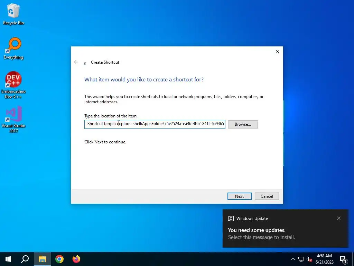The width and height of the screenshot is (354, 266).
Task: Click the Browse... button
Action: click(x=243, y=124)
